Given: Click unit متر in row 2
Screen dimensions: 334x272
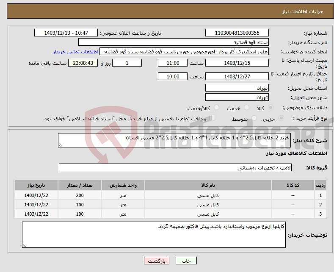Looking at the screenshot, I should pos(123,205).
